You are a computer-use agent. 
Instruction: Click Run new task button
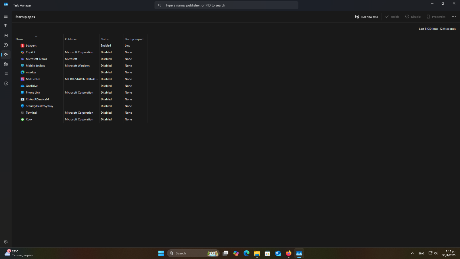tap(367, 17)
